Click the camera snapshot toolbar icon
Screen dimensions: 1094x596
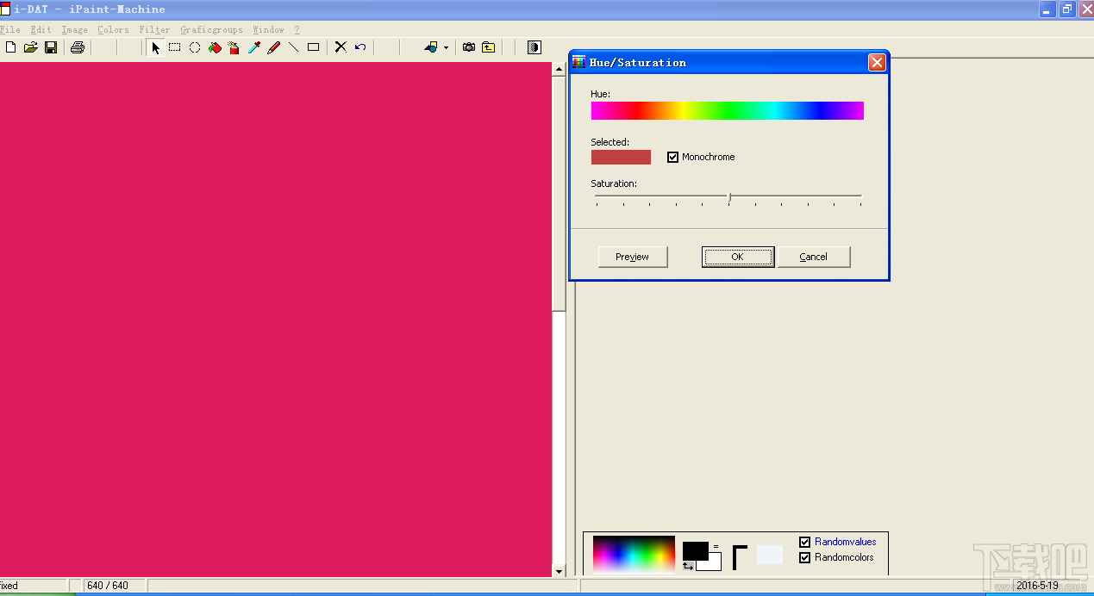[x=469, y=47]
